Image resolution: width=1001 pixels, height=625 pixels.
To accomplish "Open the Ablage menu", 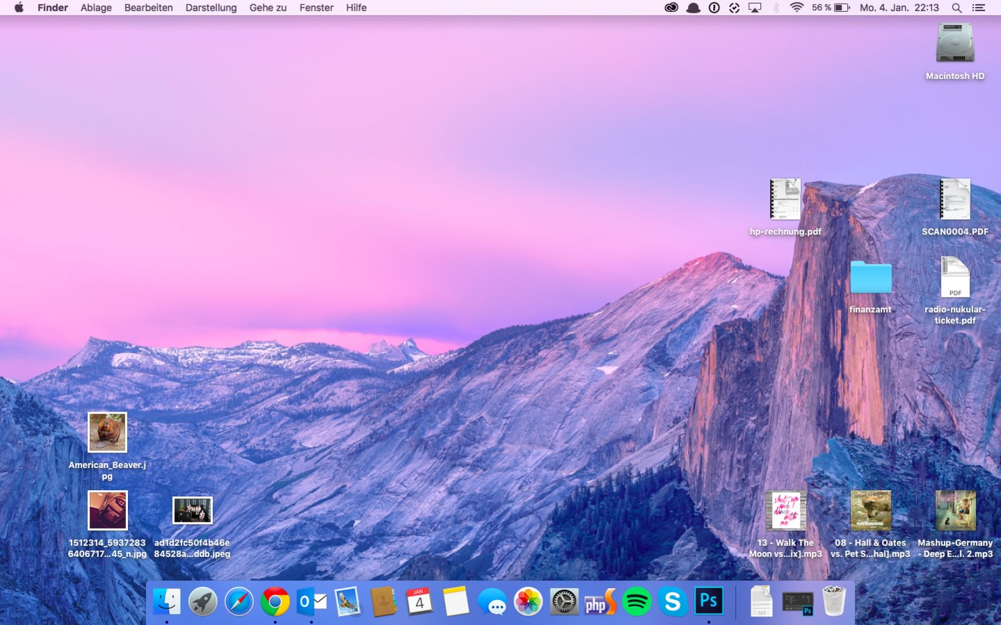I will [x=96, y=8].
